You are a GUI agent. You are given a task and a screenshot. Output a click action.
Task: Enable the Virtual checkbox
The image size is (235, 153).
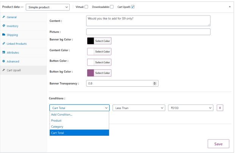[x=86, y=7]
